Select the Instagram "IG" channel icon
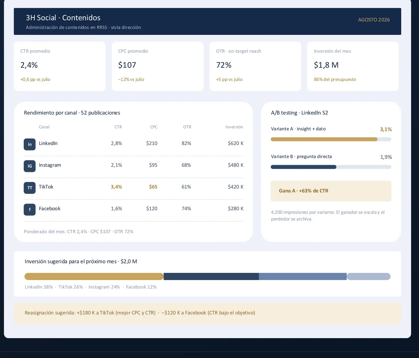The width and height of the screenshot is (419, 358). (x=30, y=166)
